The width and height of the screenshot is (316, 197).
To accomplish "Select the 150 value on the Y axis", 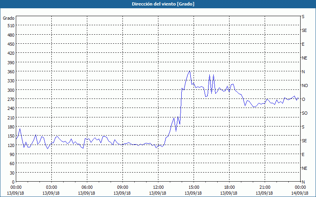I will click(11, 136).
